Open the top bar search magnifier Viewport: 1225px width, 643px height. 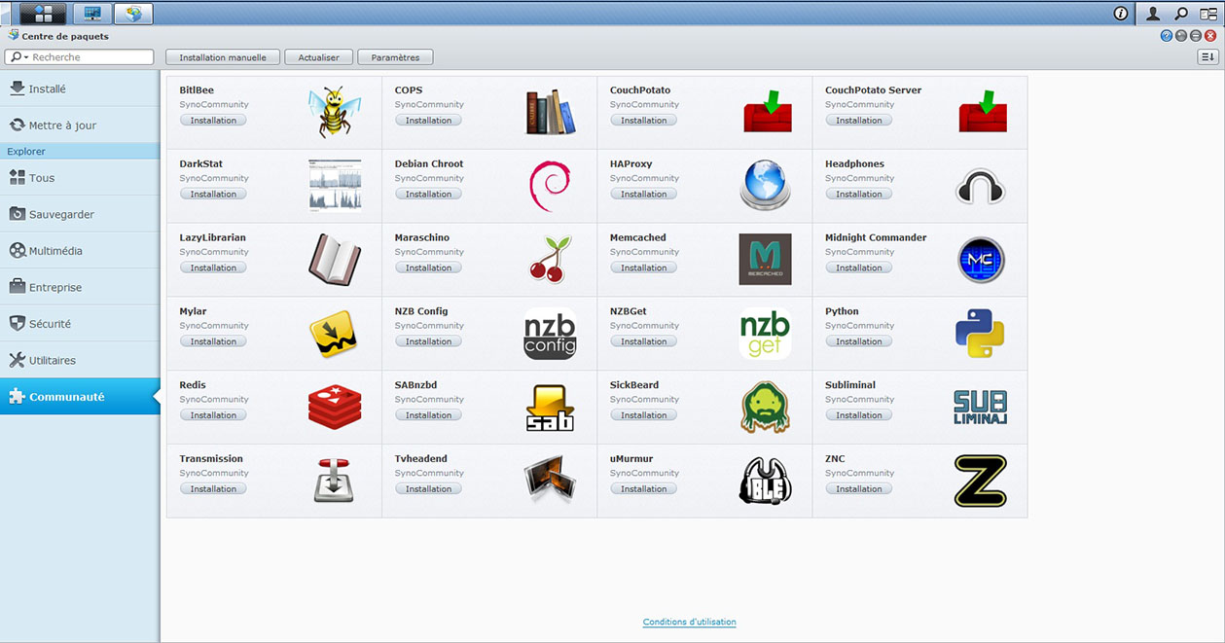[1181, 14]
